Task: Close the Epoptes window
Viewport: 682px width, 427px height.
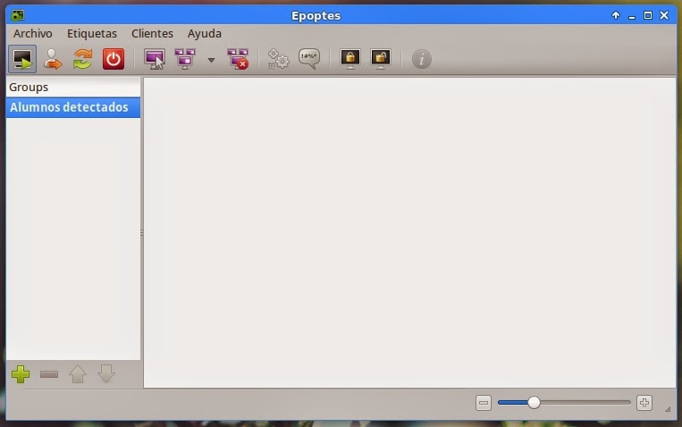Action: 664,16
